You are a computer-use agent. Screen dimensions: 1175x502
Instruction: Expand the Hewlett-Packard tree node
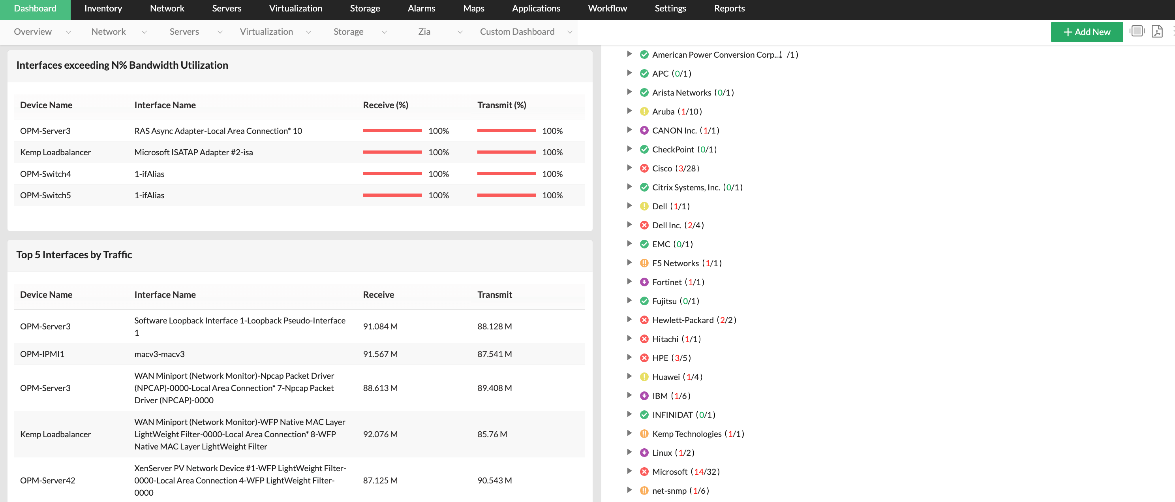[x=629, y=320]
